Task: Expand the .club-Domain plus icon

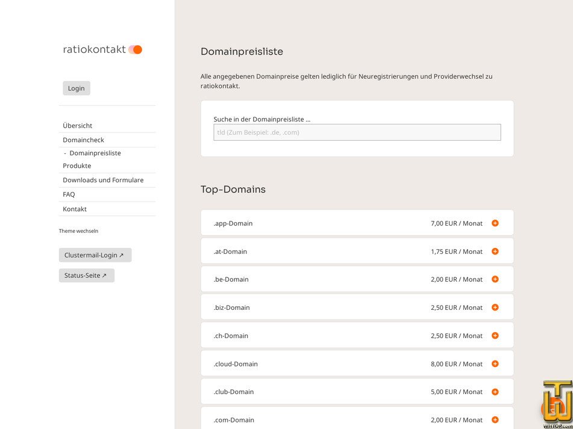Action: click(495, 392)
